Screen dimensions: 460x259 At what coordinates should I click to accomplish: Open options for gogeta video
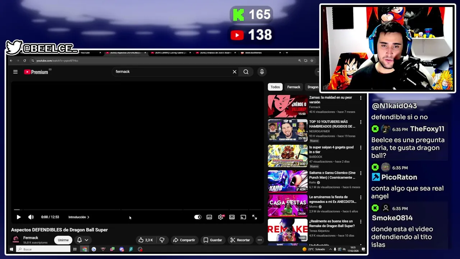pyautogui.click(x=361, y=147)
